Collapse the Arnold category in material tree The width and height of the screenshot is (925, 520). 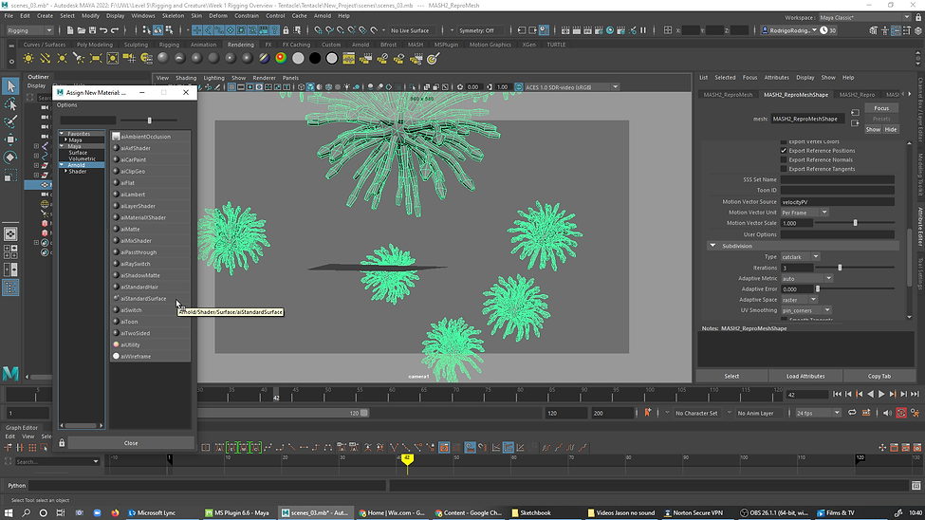(x=62, y=165)
